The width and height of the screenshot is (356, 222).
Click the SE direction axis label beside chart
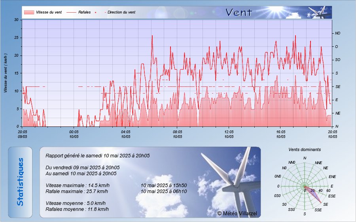[x=338, y=87]
